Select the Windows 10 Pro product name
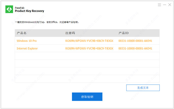The width and height of the screenshot is (174, 109). tap(27, 41)
